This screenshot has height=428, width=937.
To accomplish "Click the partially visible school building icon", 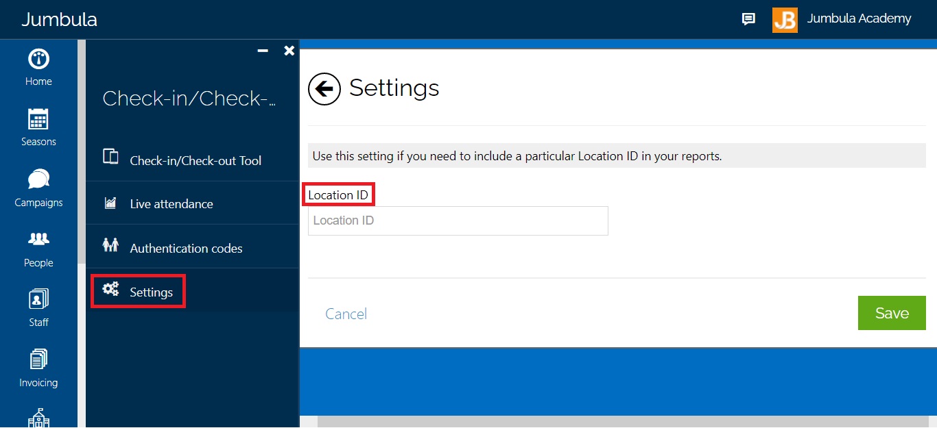I will [38, 418].
